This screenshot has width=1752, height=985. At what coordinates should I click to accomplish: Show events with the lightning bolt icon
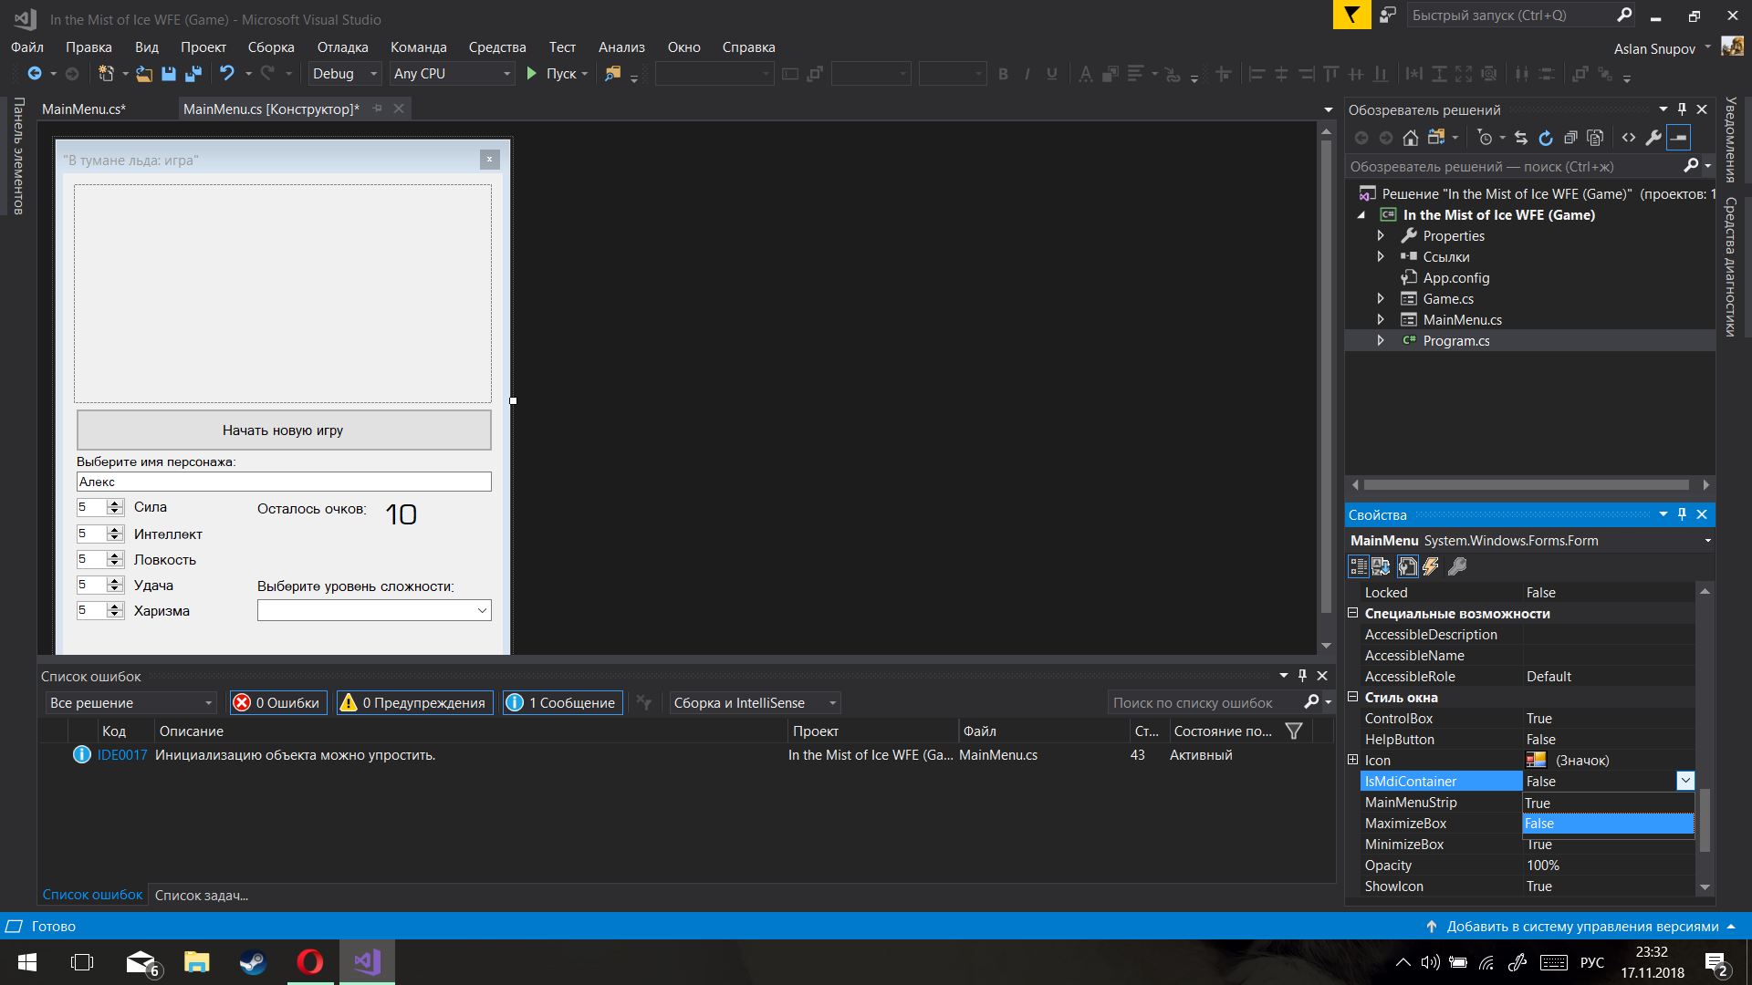pyautogui.click(x=1431, y=566)
